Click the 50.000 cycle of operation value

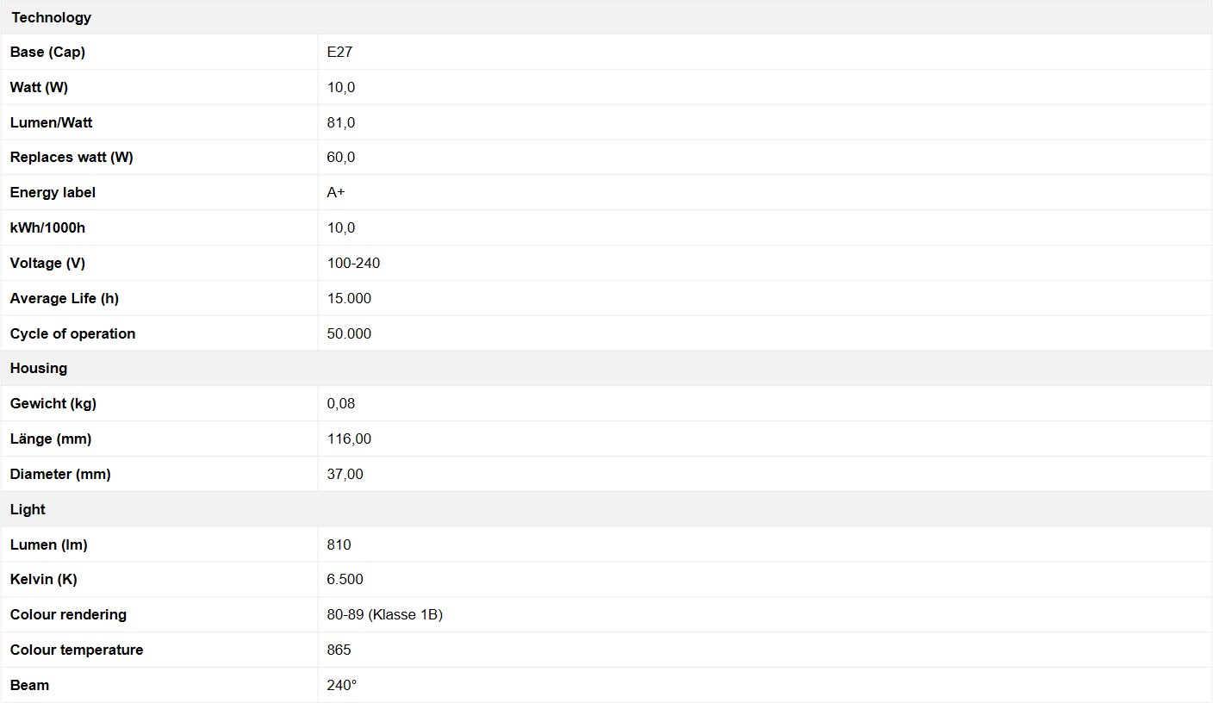pyautogui.click(x=349, y=333)
